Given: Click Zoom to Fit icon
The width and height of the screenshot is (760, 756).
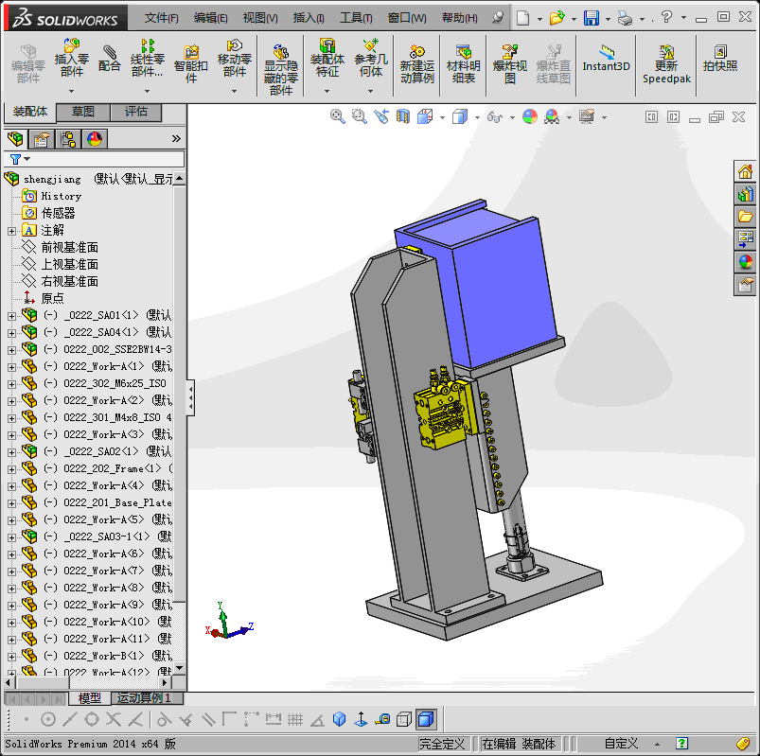Looking at the screenshot, I should [x=337, y=116].
